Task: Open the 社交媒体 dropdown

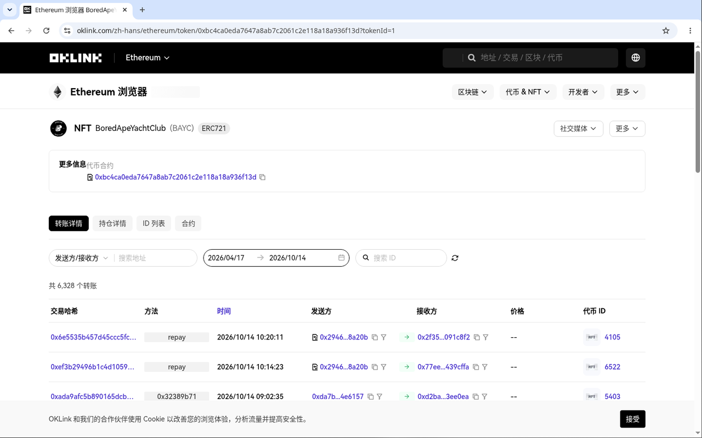Action: (x=579, y=129)
